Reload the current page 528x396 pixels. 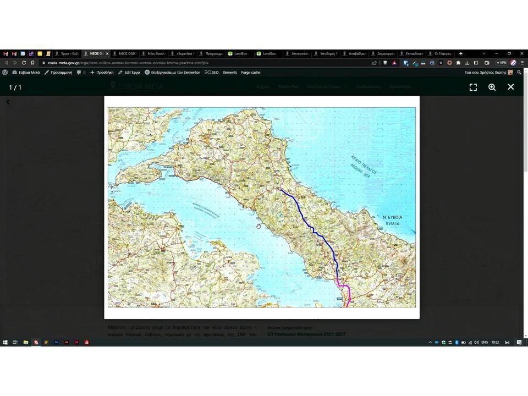(24, 63)
